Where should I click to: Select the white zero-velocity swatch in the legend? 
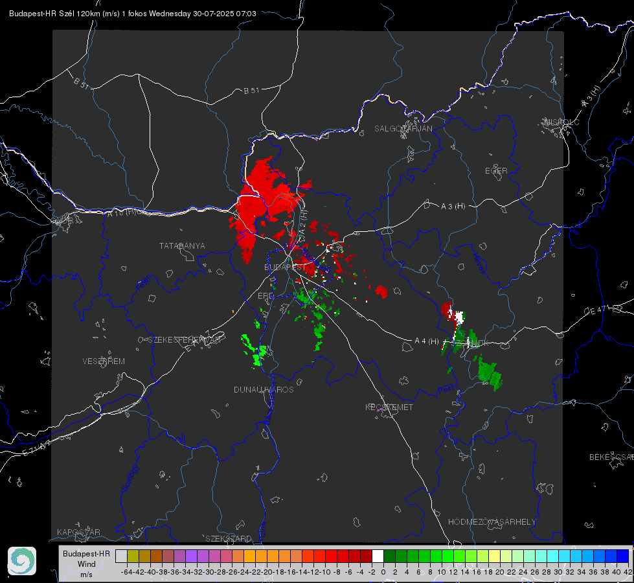pyautogui.click(x=378, y=556)
